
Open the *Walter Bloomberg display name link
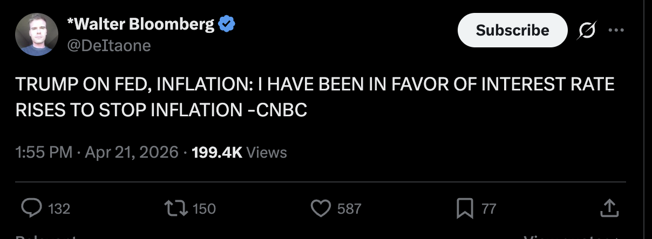(140, 24)
